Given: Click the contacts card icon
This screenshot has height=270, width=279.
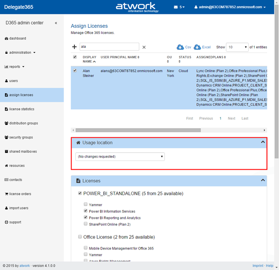Looking at the screenshot, I should pos(7,180).
